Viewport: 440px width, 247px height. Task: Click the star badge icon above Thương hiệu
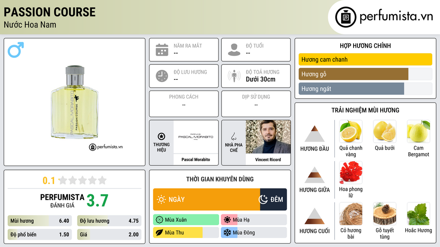pyautogui.click(x=162, y=136)
